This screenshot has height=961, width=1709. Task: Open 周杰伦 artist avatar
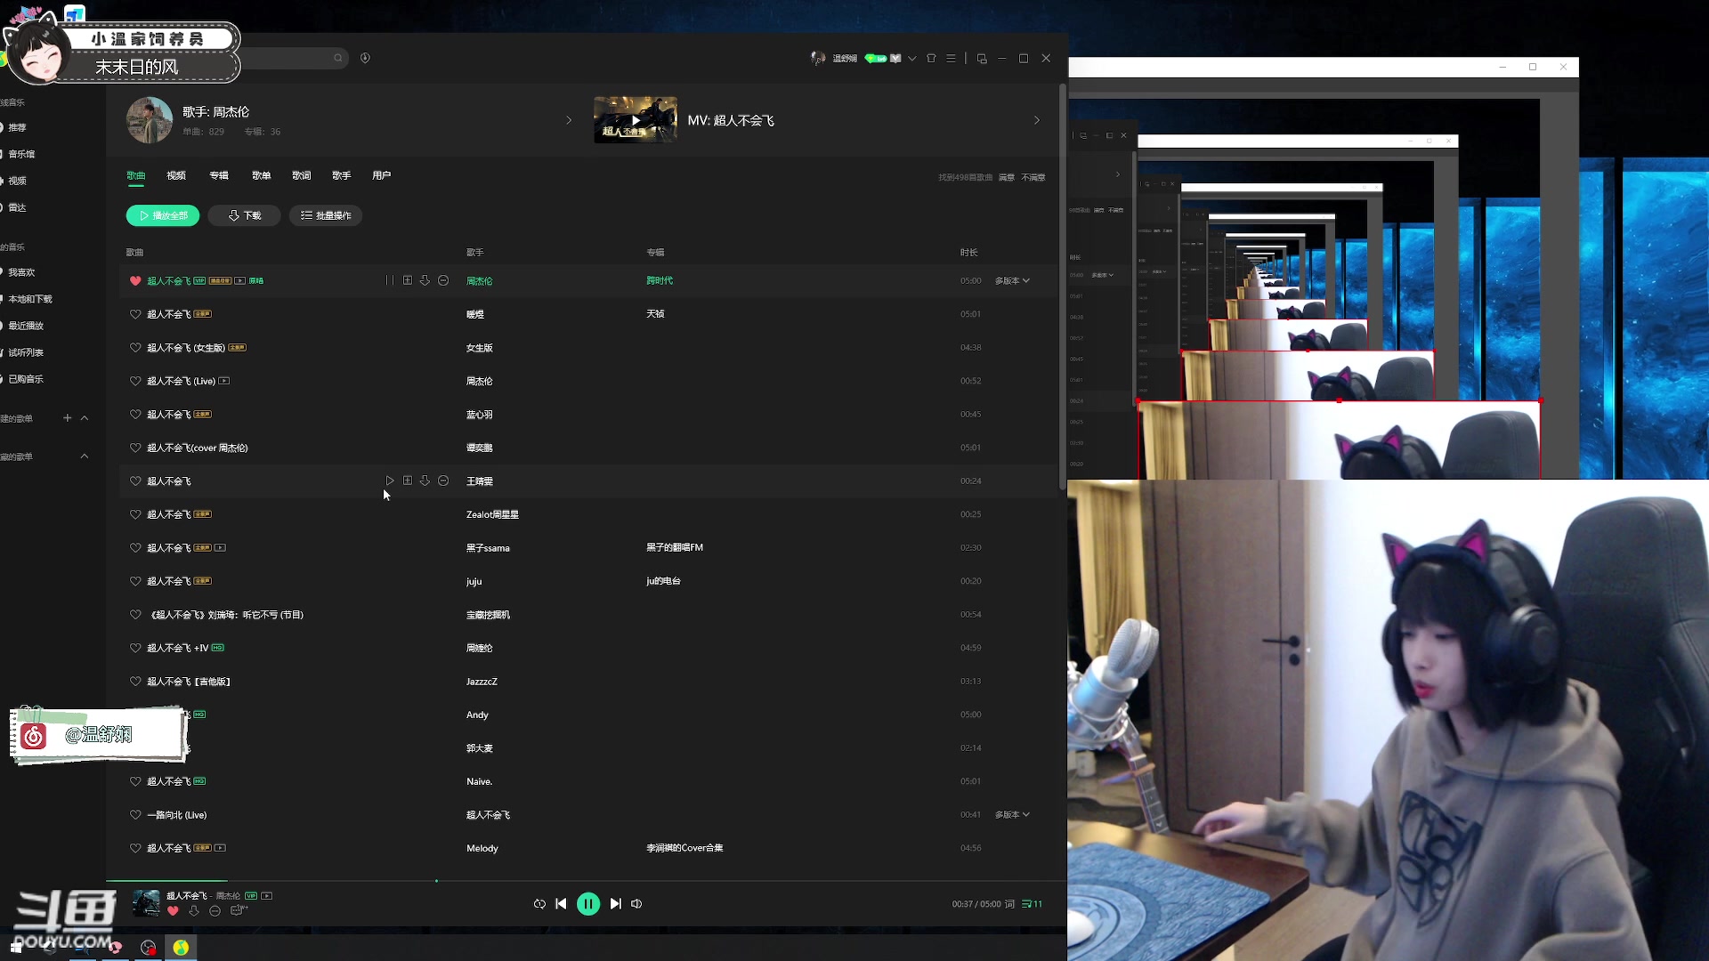pos(150,120)
